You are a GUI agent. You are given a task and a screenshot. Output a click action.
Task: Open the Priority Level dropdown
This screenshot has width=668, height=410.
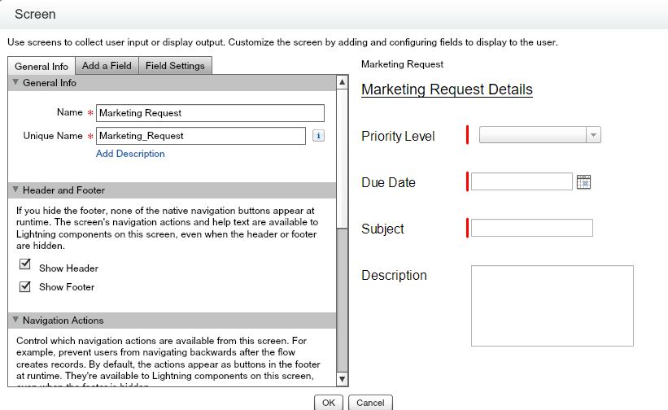tap(540, 136)
